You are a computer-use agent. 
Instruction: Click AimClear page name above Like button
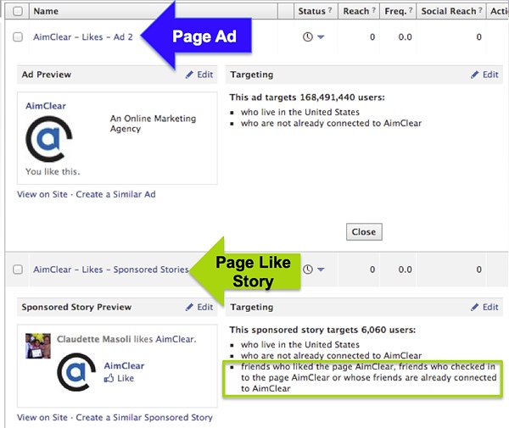pos(124,366)
